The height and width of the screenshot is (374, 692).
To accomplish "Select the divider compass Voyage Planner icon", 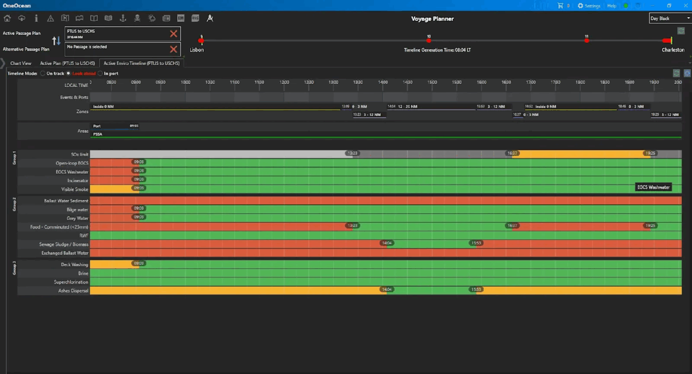I will (x=210, y=18).
